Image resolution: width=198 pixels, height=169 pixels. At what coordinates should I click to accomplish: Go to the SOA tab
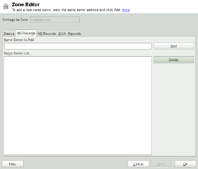(x=62, y=33)
